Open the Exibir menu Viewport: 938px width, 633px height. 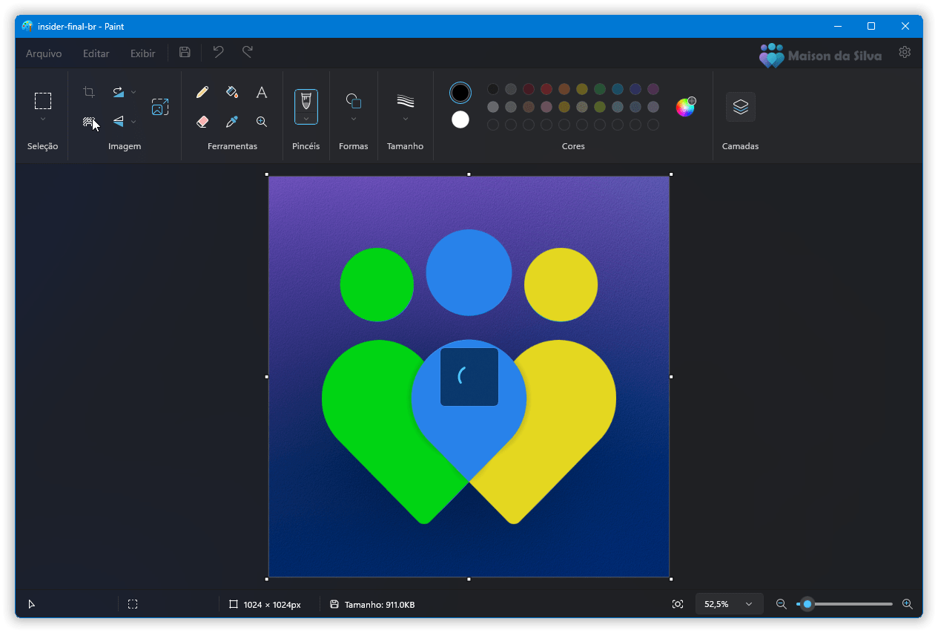coord(142,53)
